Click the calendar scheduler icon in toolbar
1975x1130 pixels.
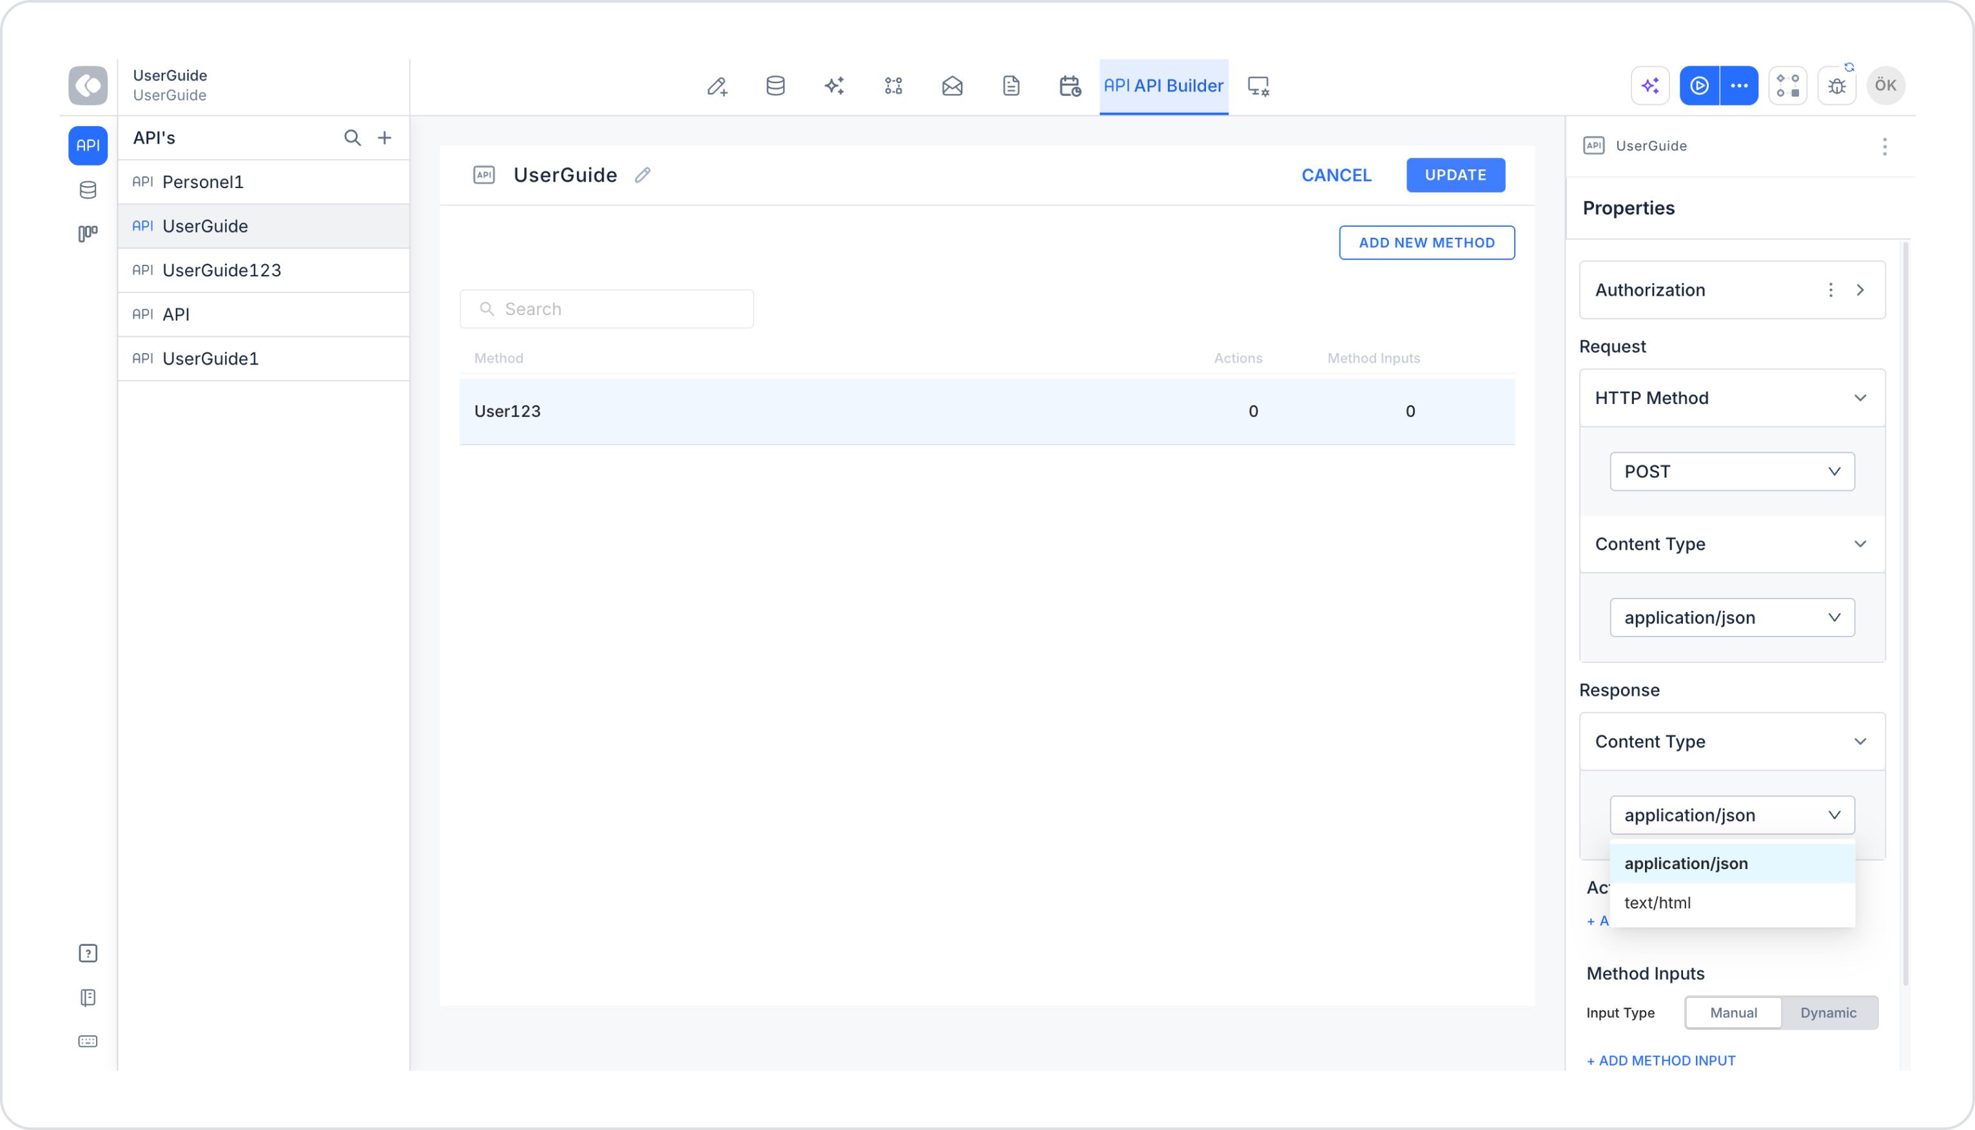point(1070,86)
